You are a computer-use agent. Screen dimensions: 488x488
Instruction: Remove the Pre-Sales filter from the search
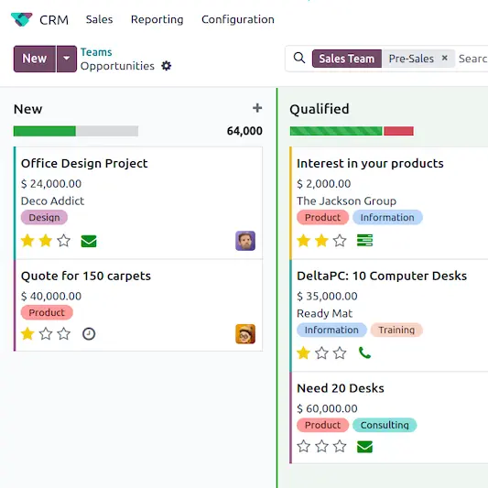445,58
